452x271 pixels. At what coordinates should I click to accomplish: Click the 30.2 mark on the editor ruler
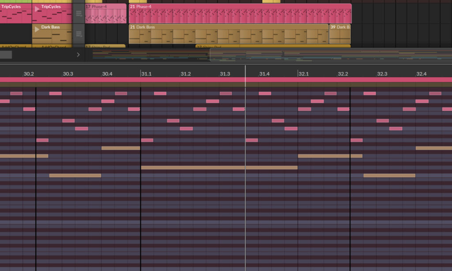pyautogui.click(x=29, y=74)
